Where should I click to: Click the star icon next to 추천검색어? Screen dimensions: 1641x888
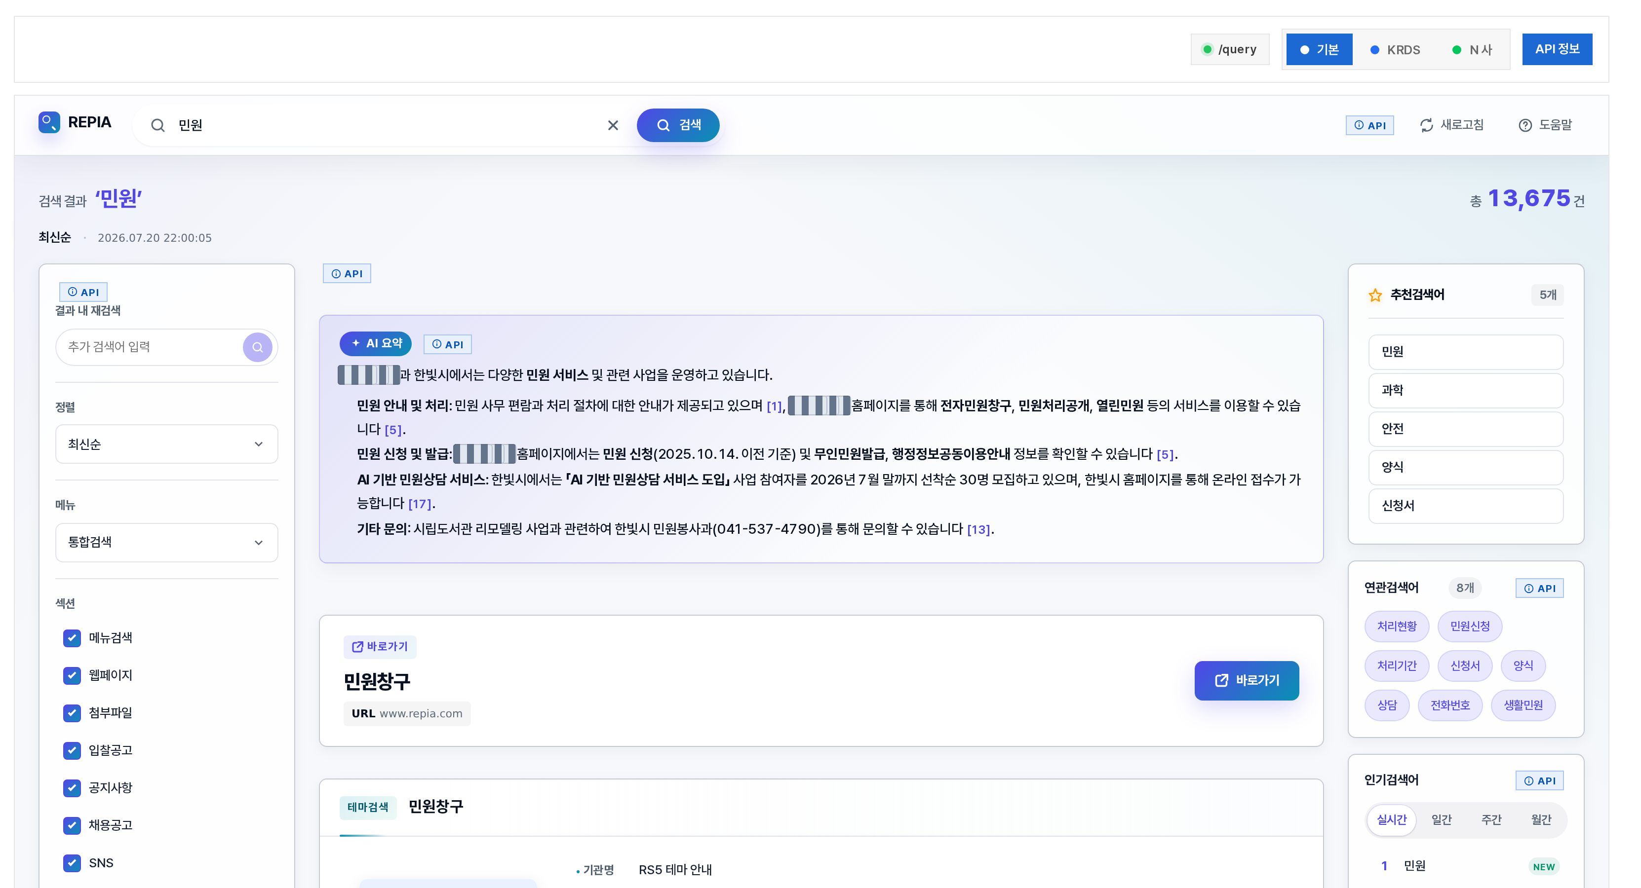(x=1375, y=295)
